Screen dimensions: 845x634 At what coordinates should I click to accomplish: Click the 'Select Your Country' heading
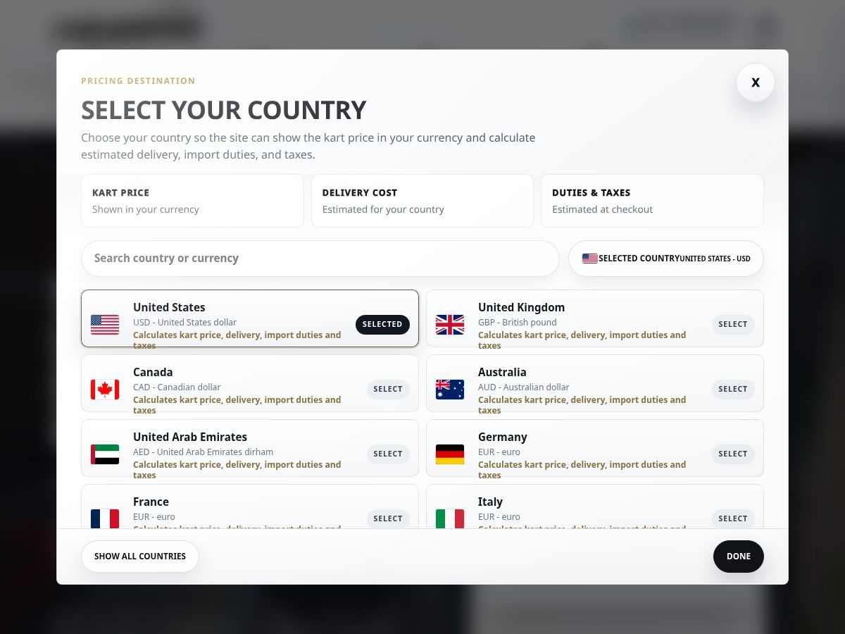pos(224,111)
